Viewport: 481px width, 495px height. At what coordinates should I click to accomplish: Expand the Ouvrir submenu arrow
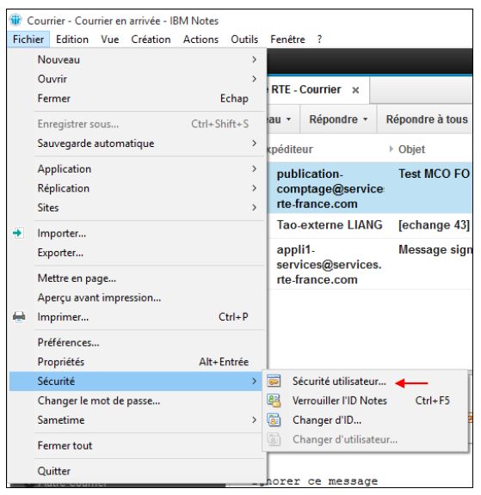(254, 78)
